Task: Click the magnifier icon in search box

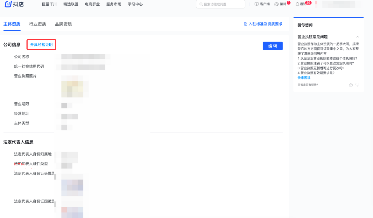Action: tap(201, 4)
